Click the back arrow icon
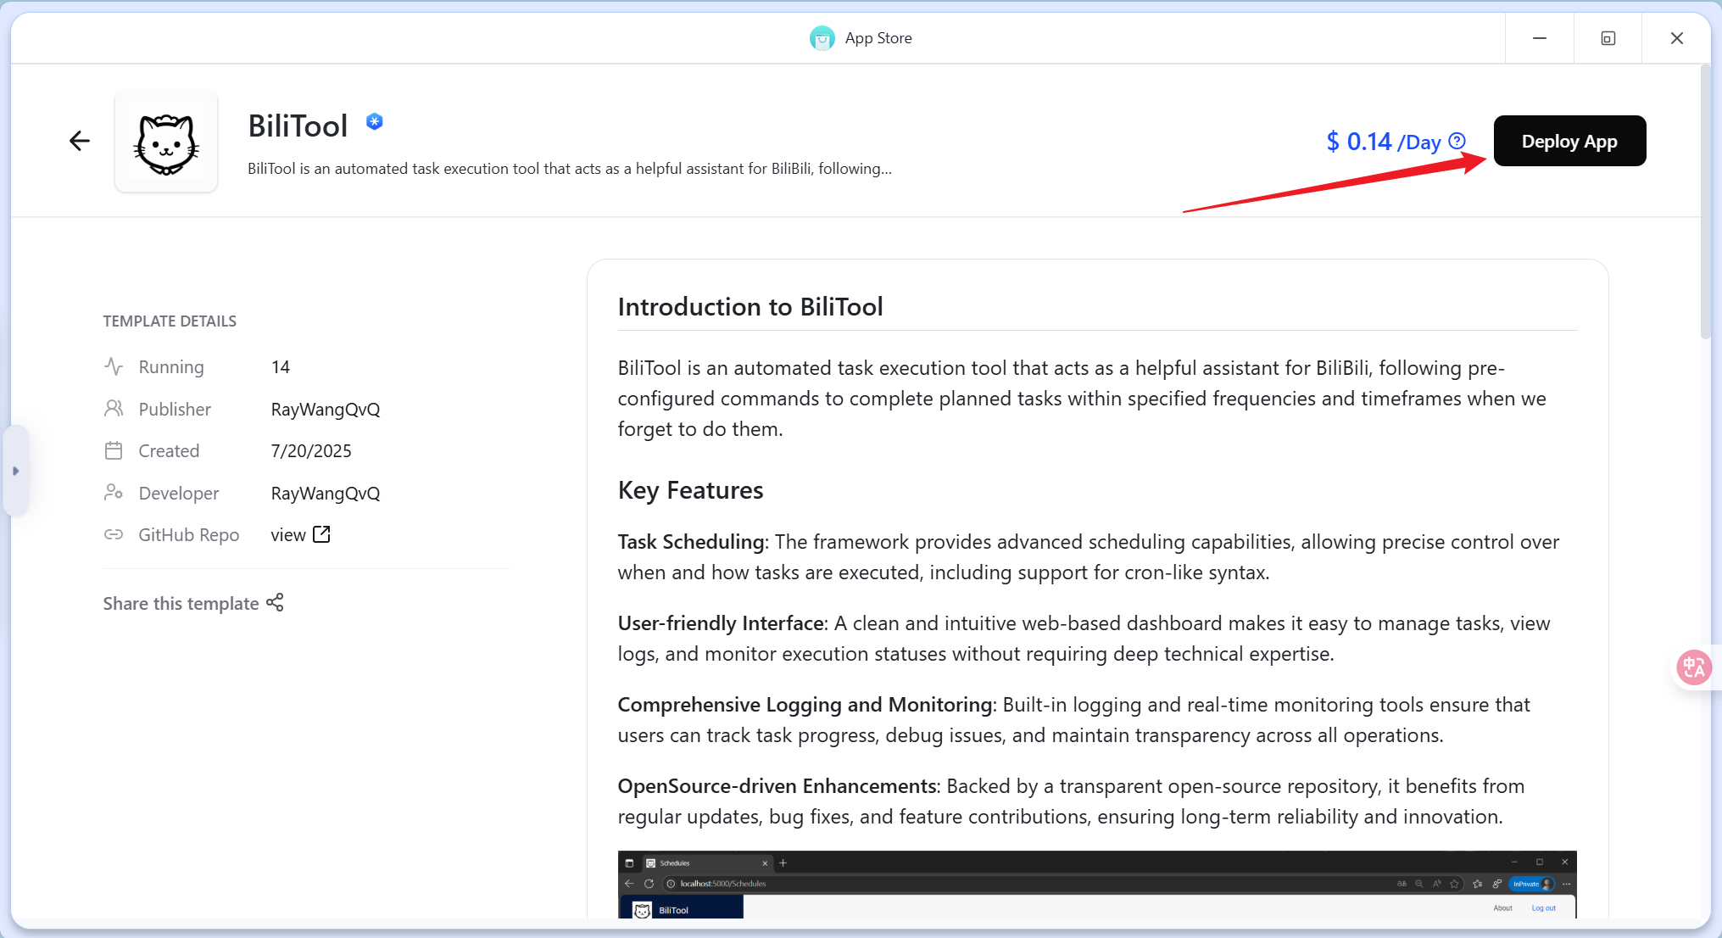This screenshot has height=938, width=1722. pos(80,141)
